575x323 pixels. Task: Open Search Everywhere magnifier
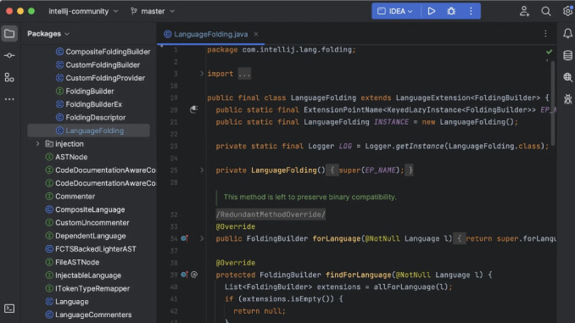[545, 11]
